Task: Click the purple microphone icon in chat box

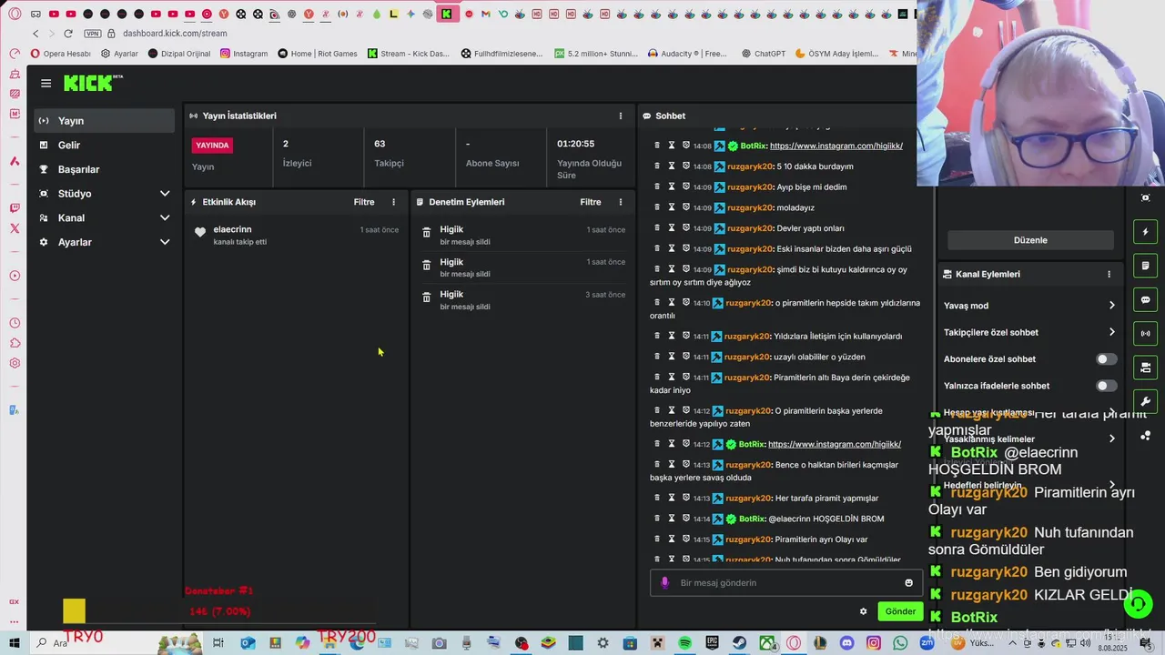Action: point(664,582)
